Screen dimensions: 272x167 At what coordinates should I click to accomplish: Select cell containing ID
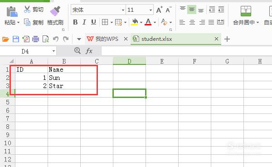(31, 69)
